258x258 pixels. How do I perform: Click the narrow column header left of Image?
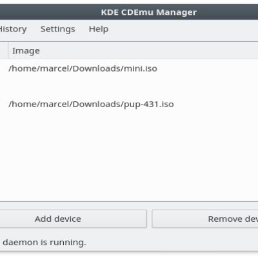pos(4,51)
